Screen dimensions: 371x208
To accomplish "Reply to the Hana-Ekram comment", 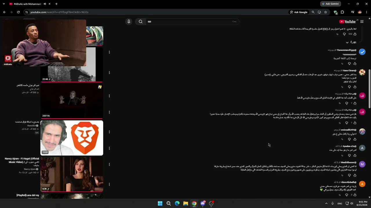I will (x=342, y=87).
